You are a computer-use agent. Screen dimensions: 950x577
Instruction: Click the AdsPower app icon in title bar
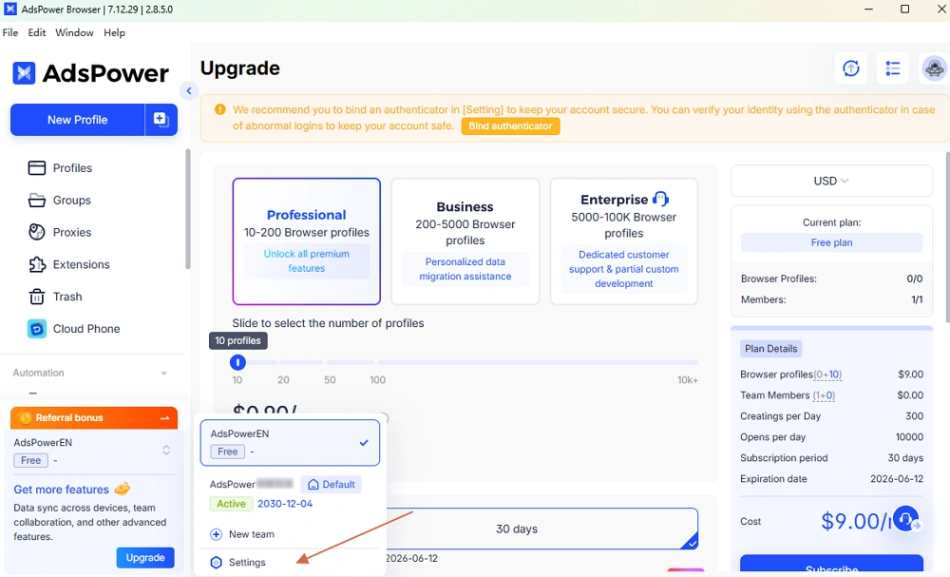10,10
